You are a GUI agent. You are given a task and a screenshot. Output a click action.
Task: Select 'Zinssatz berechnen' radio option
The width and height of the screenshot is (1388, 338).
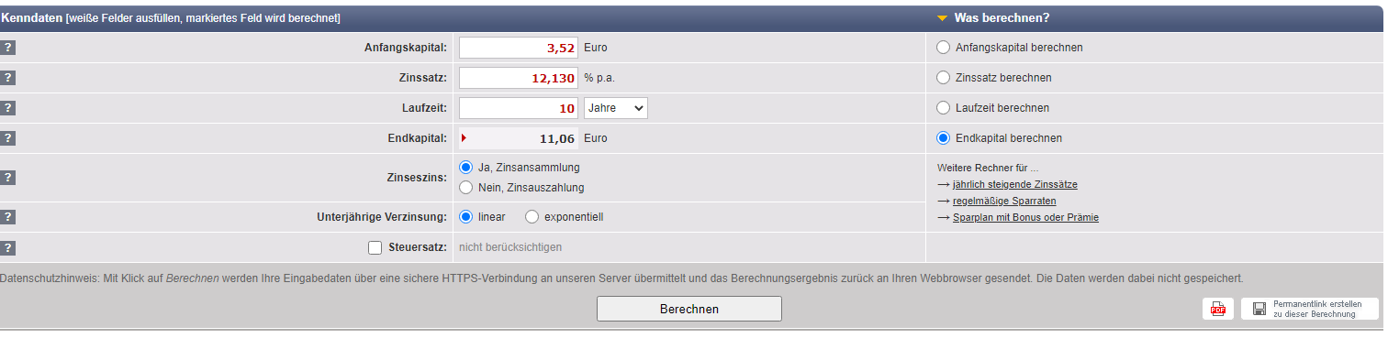coord(943,78)
